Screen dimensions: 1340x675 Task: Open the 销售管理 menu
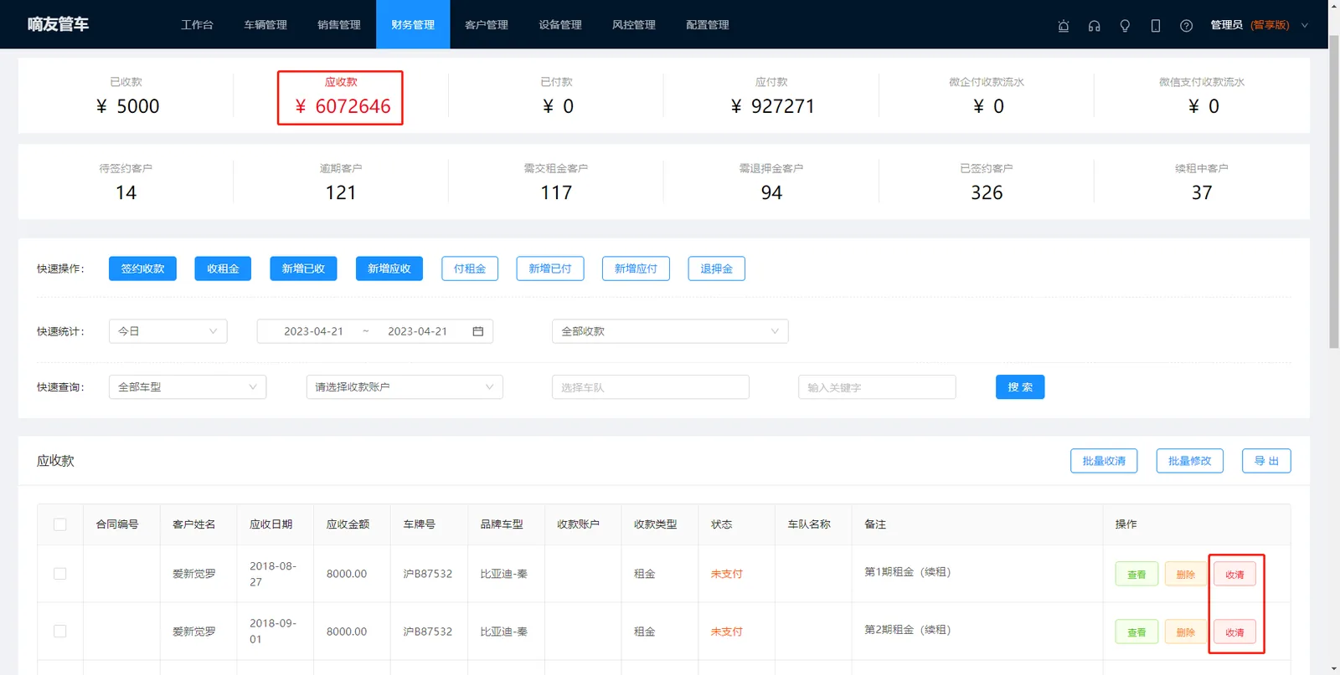pos(339,24)
